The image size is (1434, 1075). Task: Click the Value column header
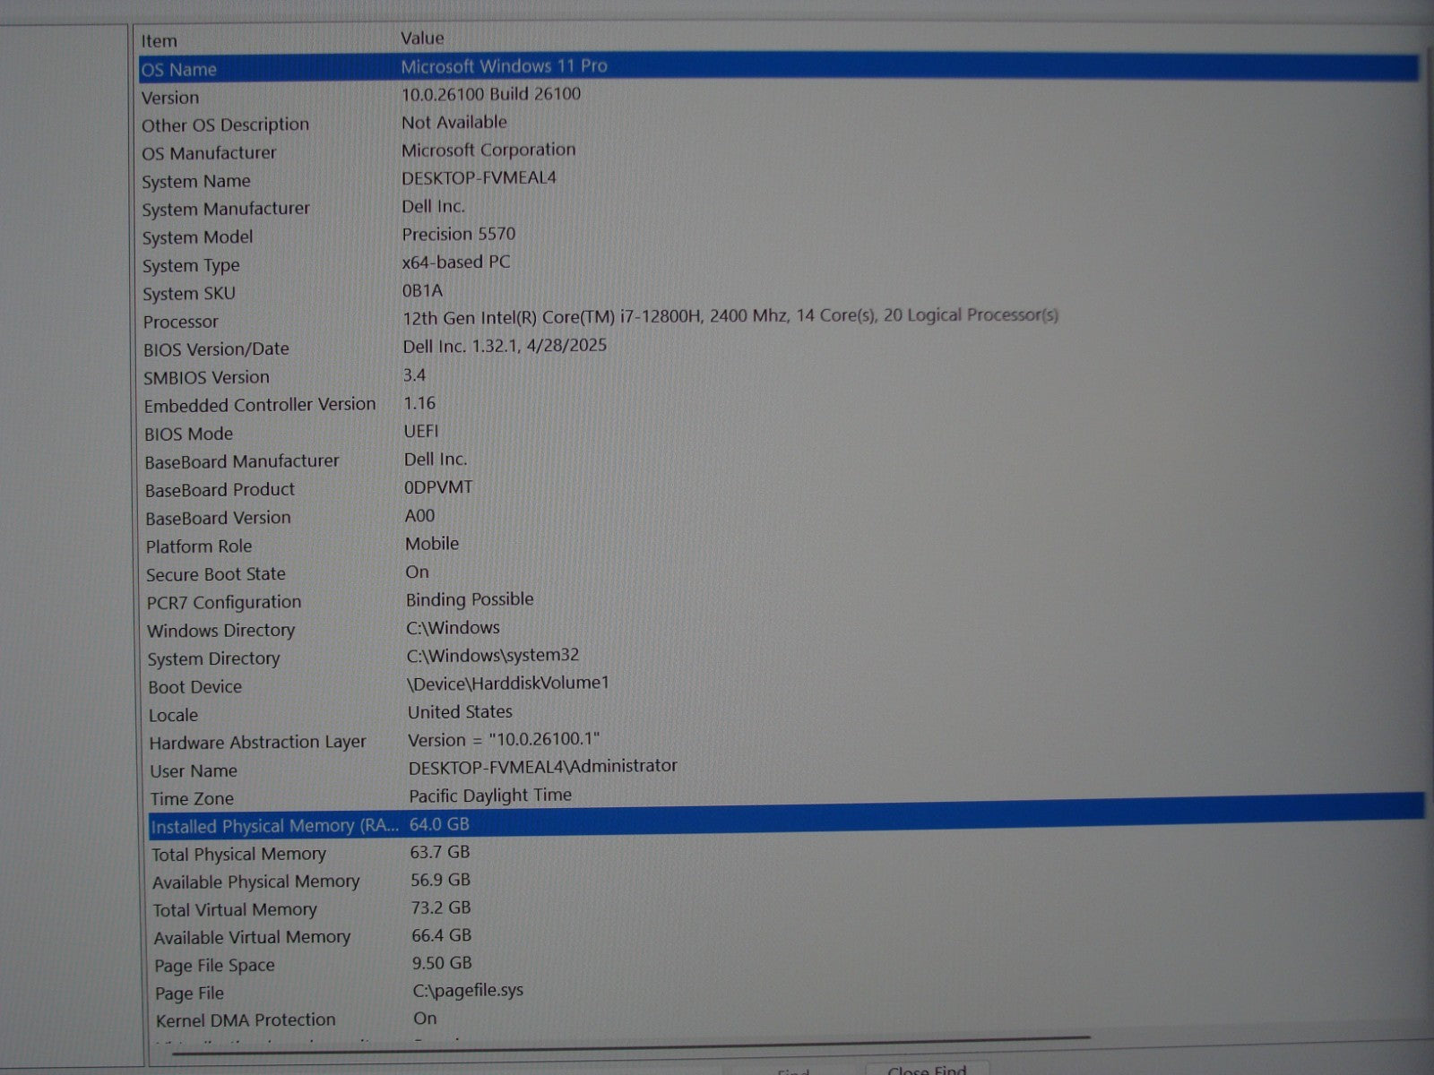coord(422,39)
